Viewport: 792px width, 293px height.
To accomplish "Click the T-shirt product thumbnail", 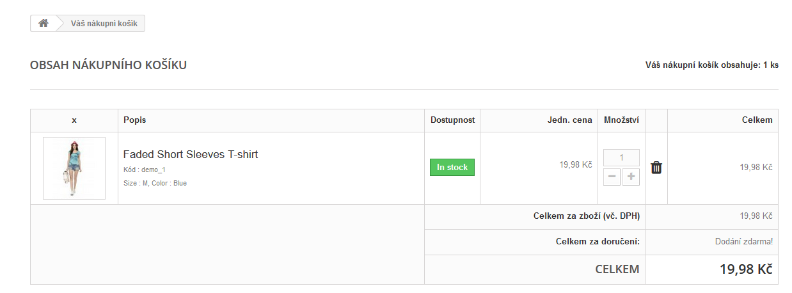I will point(74,168).
